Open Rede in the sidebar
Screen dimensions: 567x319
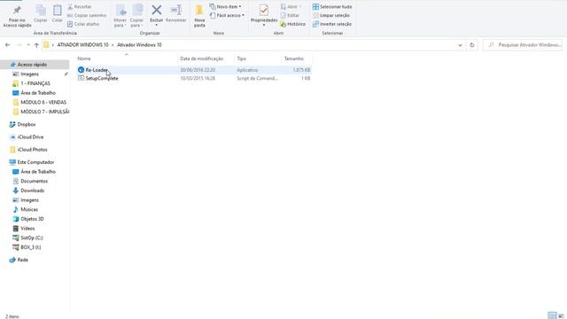click(22, 260)
